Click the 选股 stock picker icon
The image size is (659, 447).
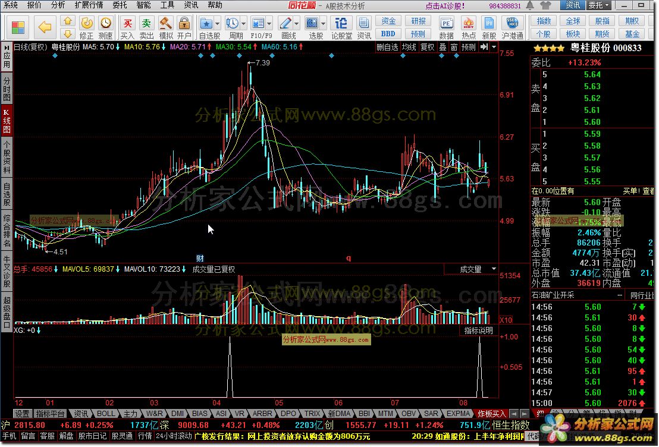(x=312, y=24)
